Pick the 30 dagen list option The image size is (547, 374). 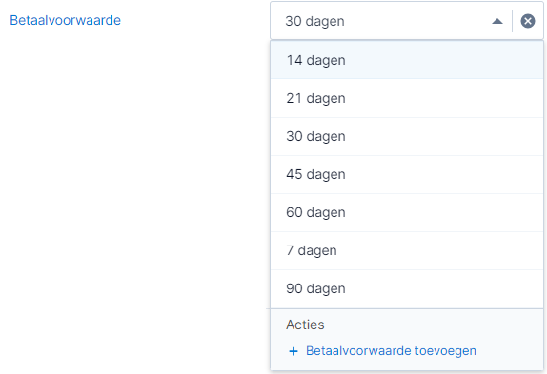coord(407,136)
